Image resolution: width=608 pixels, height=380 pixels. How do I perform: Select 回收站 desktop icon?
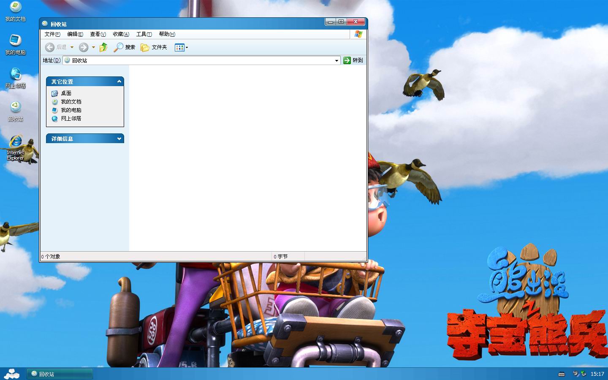[16, 111]
